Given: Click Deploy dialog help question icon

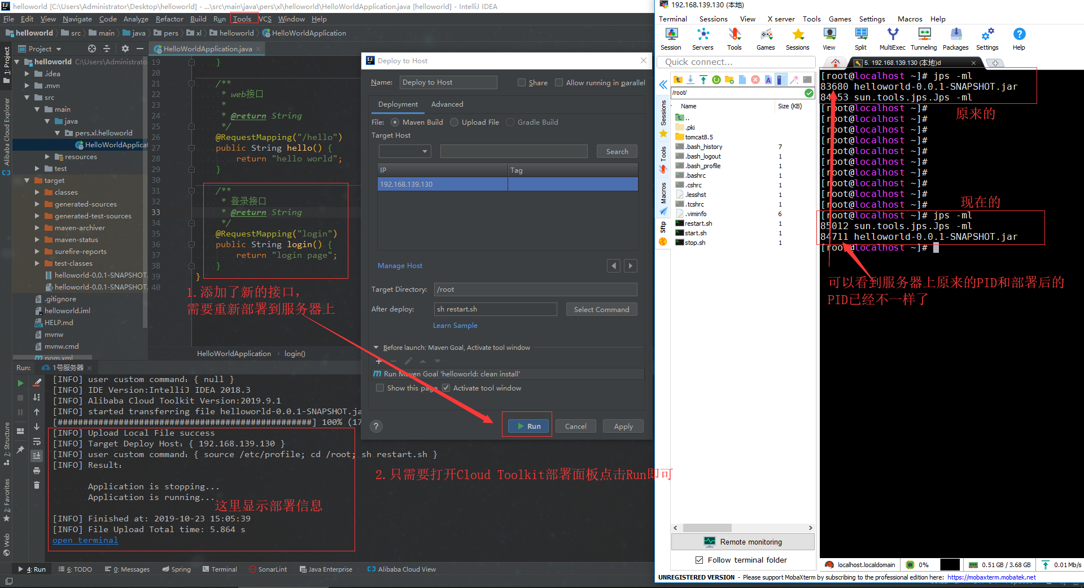Looking at the screenshot, I should [x=376, y=427].
